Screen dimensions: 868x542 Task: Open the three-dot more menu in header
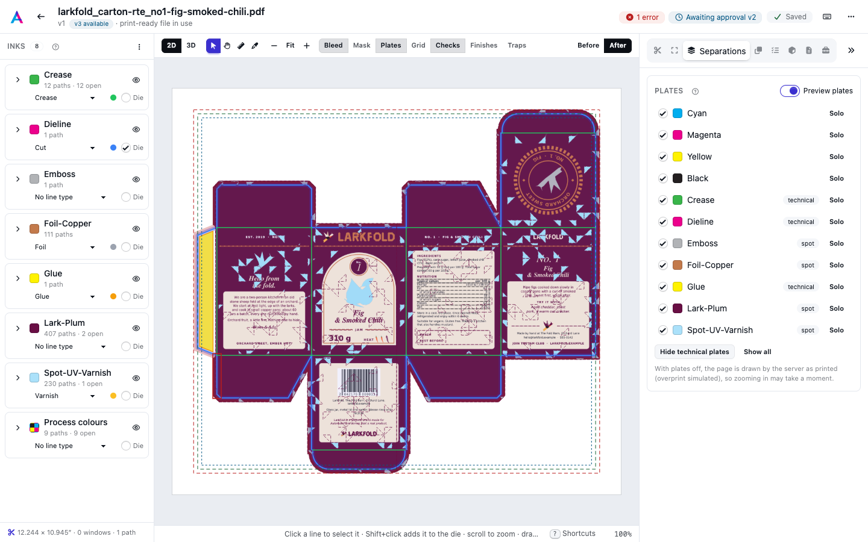pos(851,17)
